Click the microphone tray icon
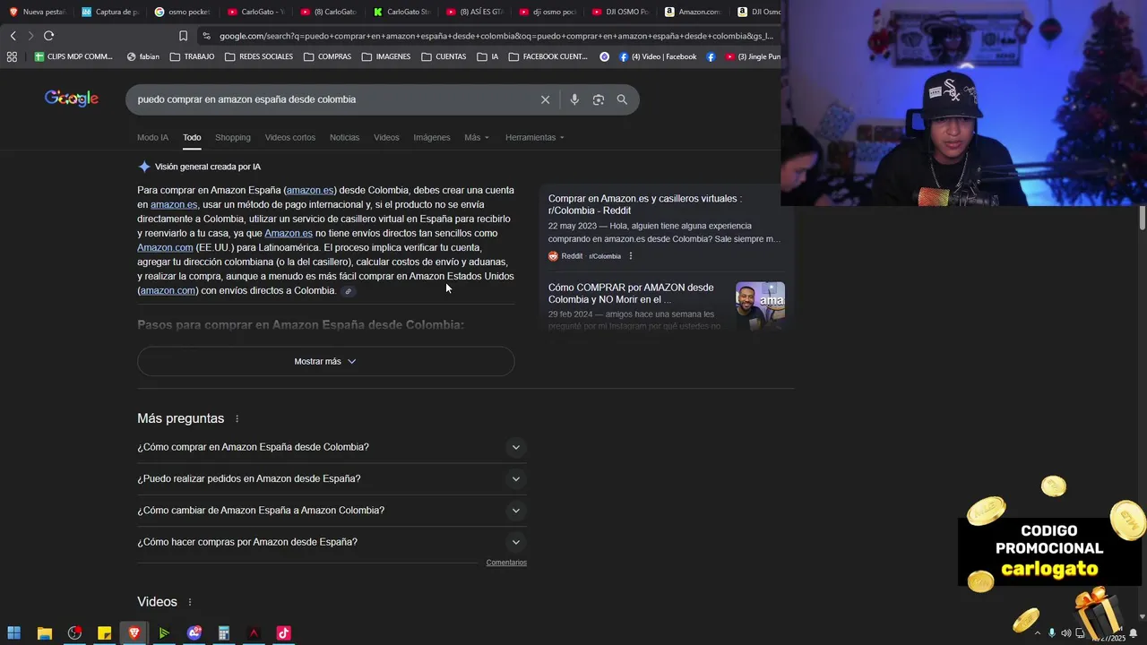 point(1052,633)
